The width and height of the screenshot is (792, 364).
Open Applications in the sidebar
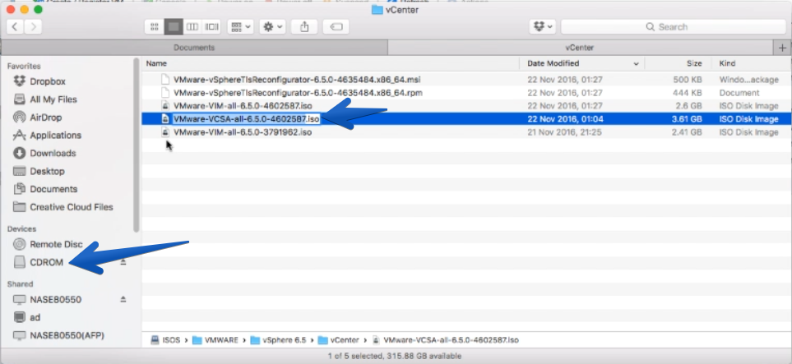click(x=55, y=136)
